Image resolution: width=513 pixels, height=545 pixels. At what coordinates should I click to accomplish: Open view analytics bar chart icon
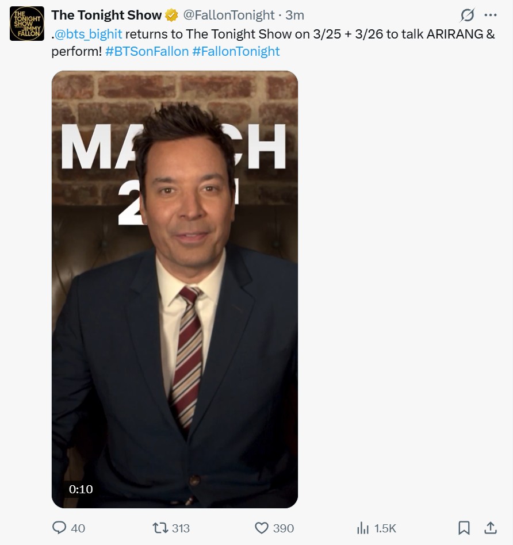tap(363, 528)
